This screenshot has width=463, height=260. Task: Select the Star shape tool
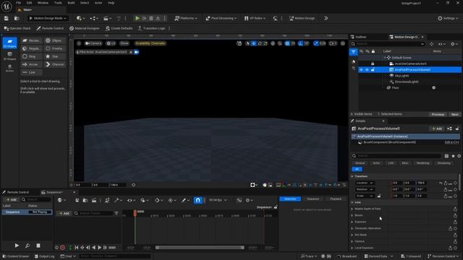[x=55, y=56]
